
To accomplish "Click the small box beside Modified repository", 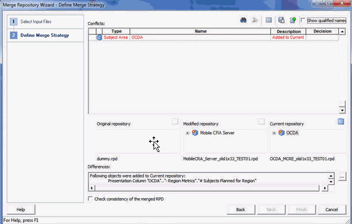I will (261, 122).
